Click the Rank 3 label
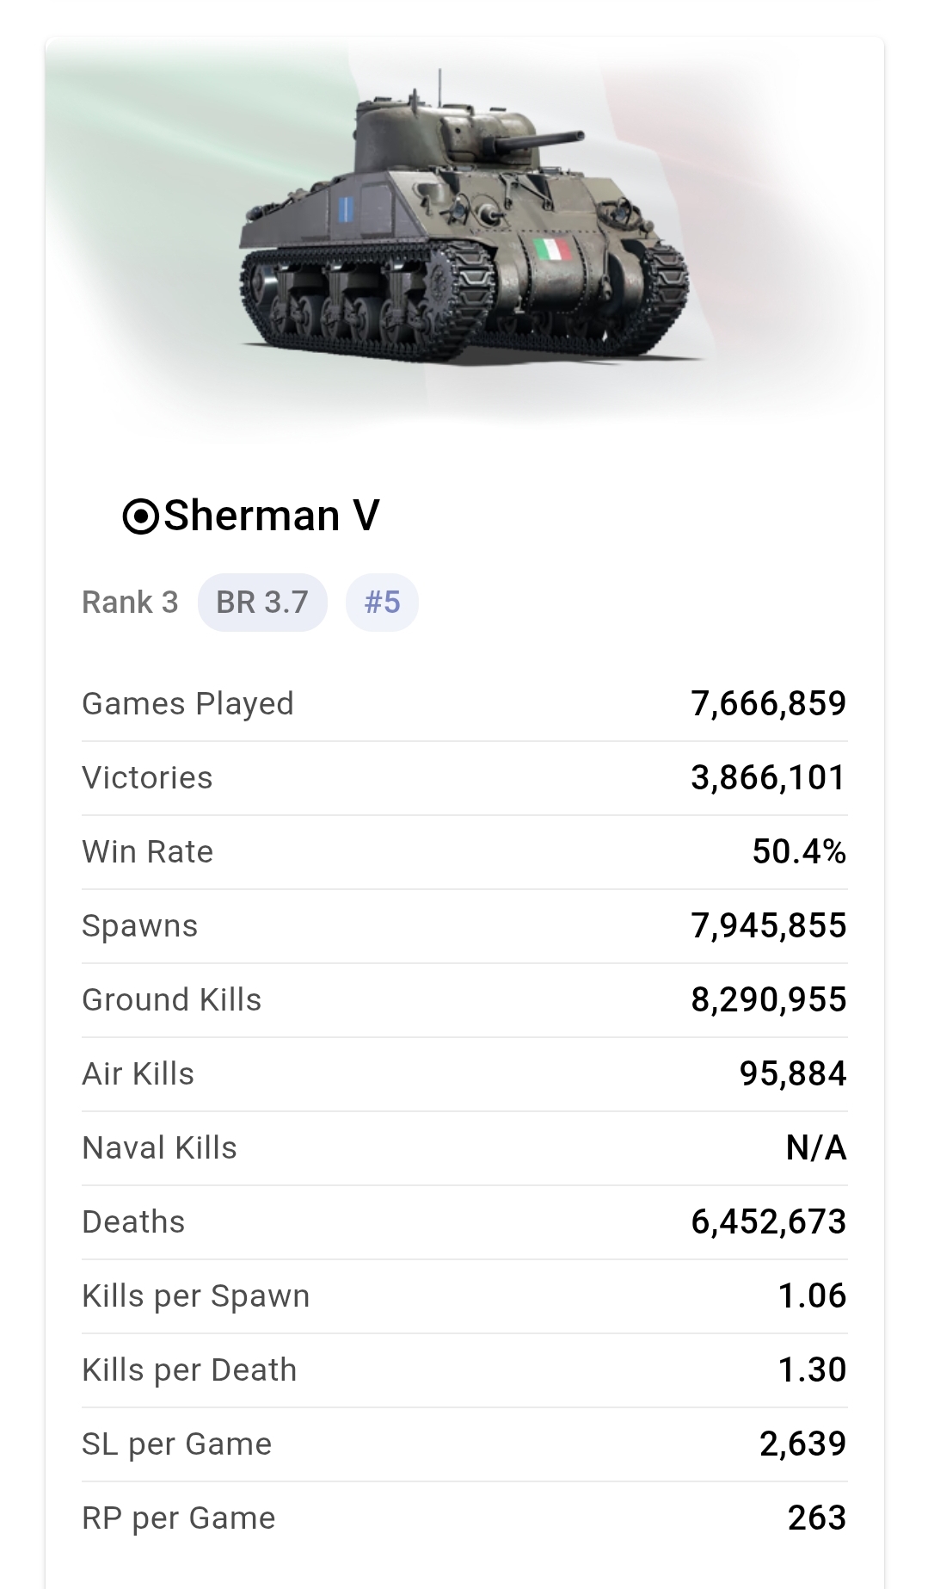Screen dimensions: 928x1589 130,603
